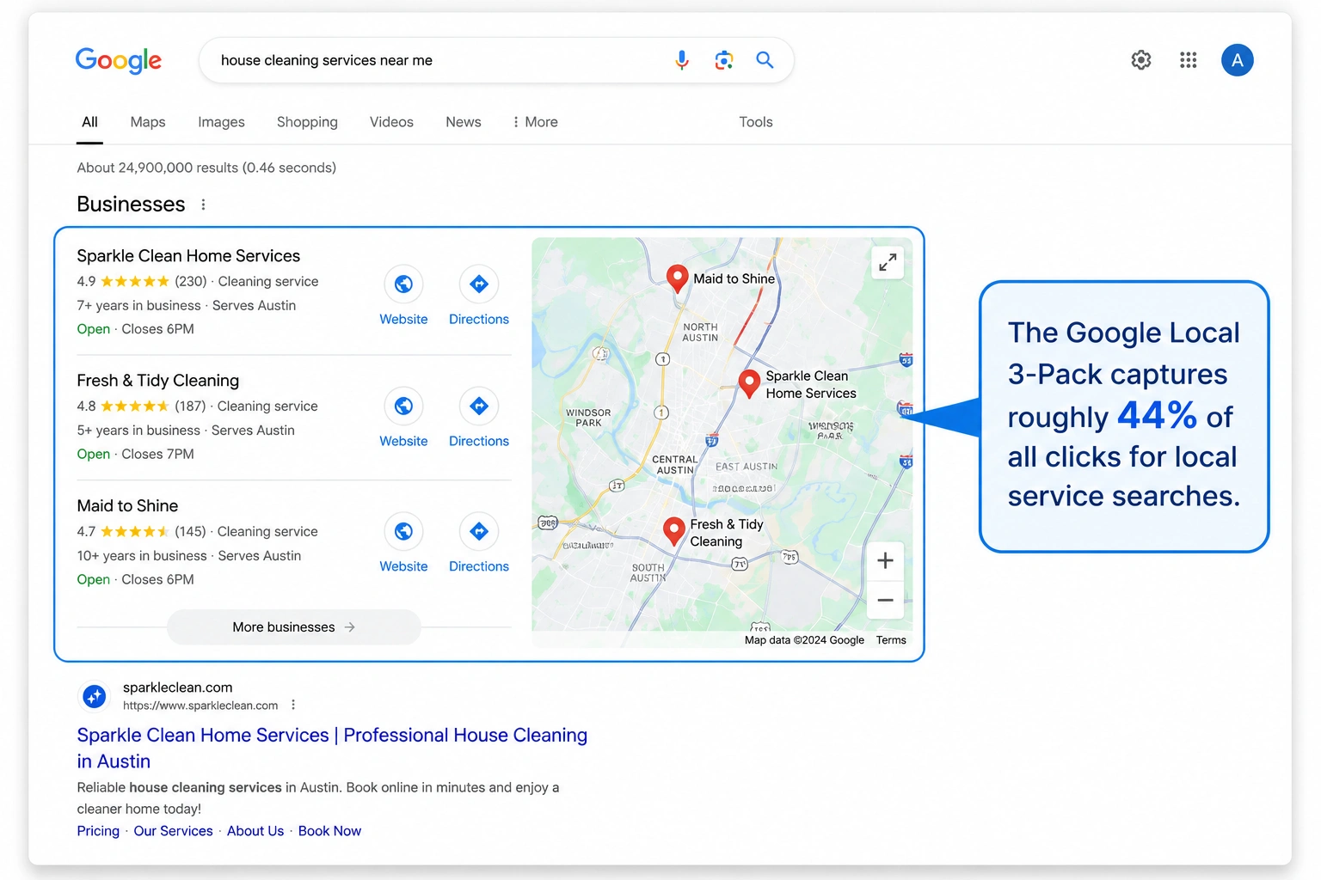Click Maid to Shine map pin

678,278
